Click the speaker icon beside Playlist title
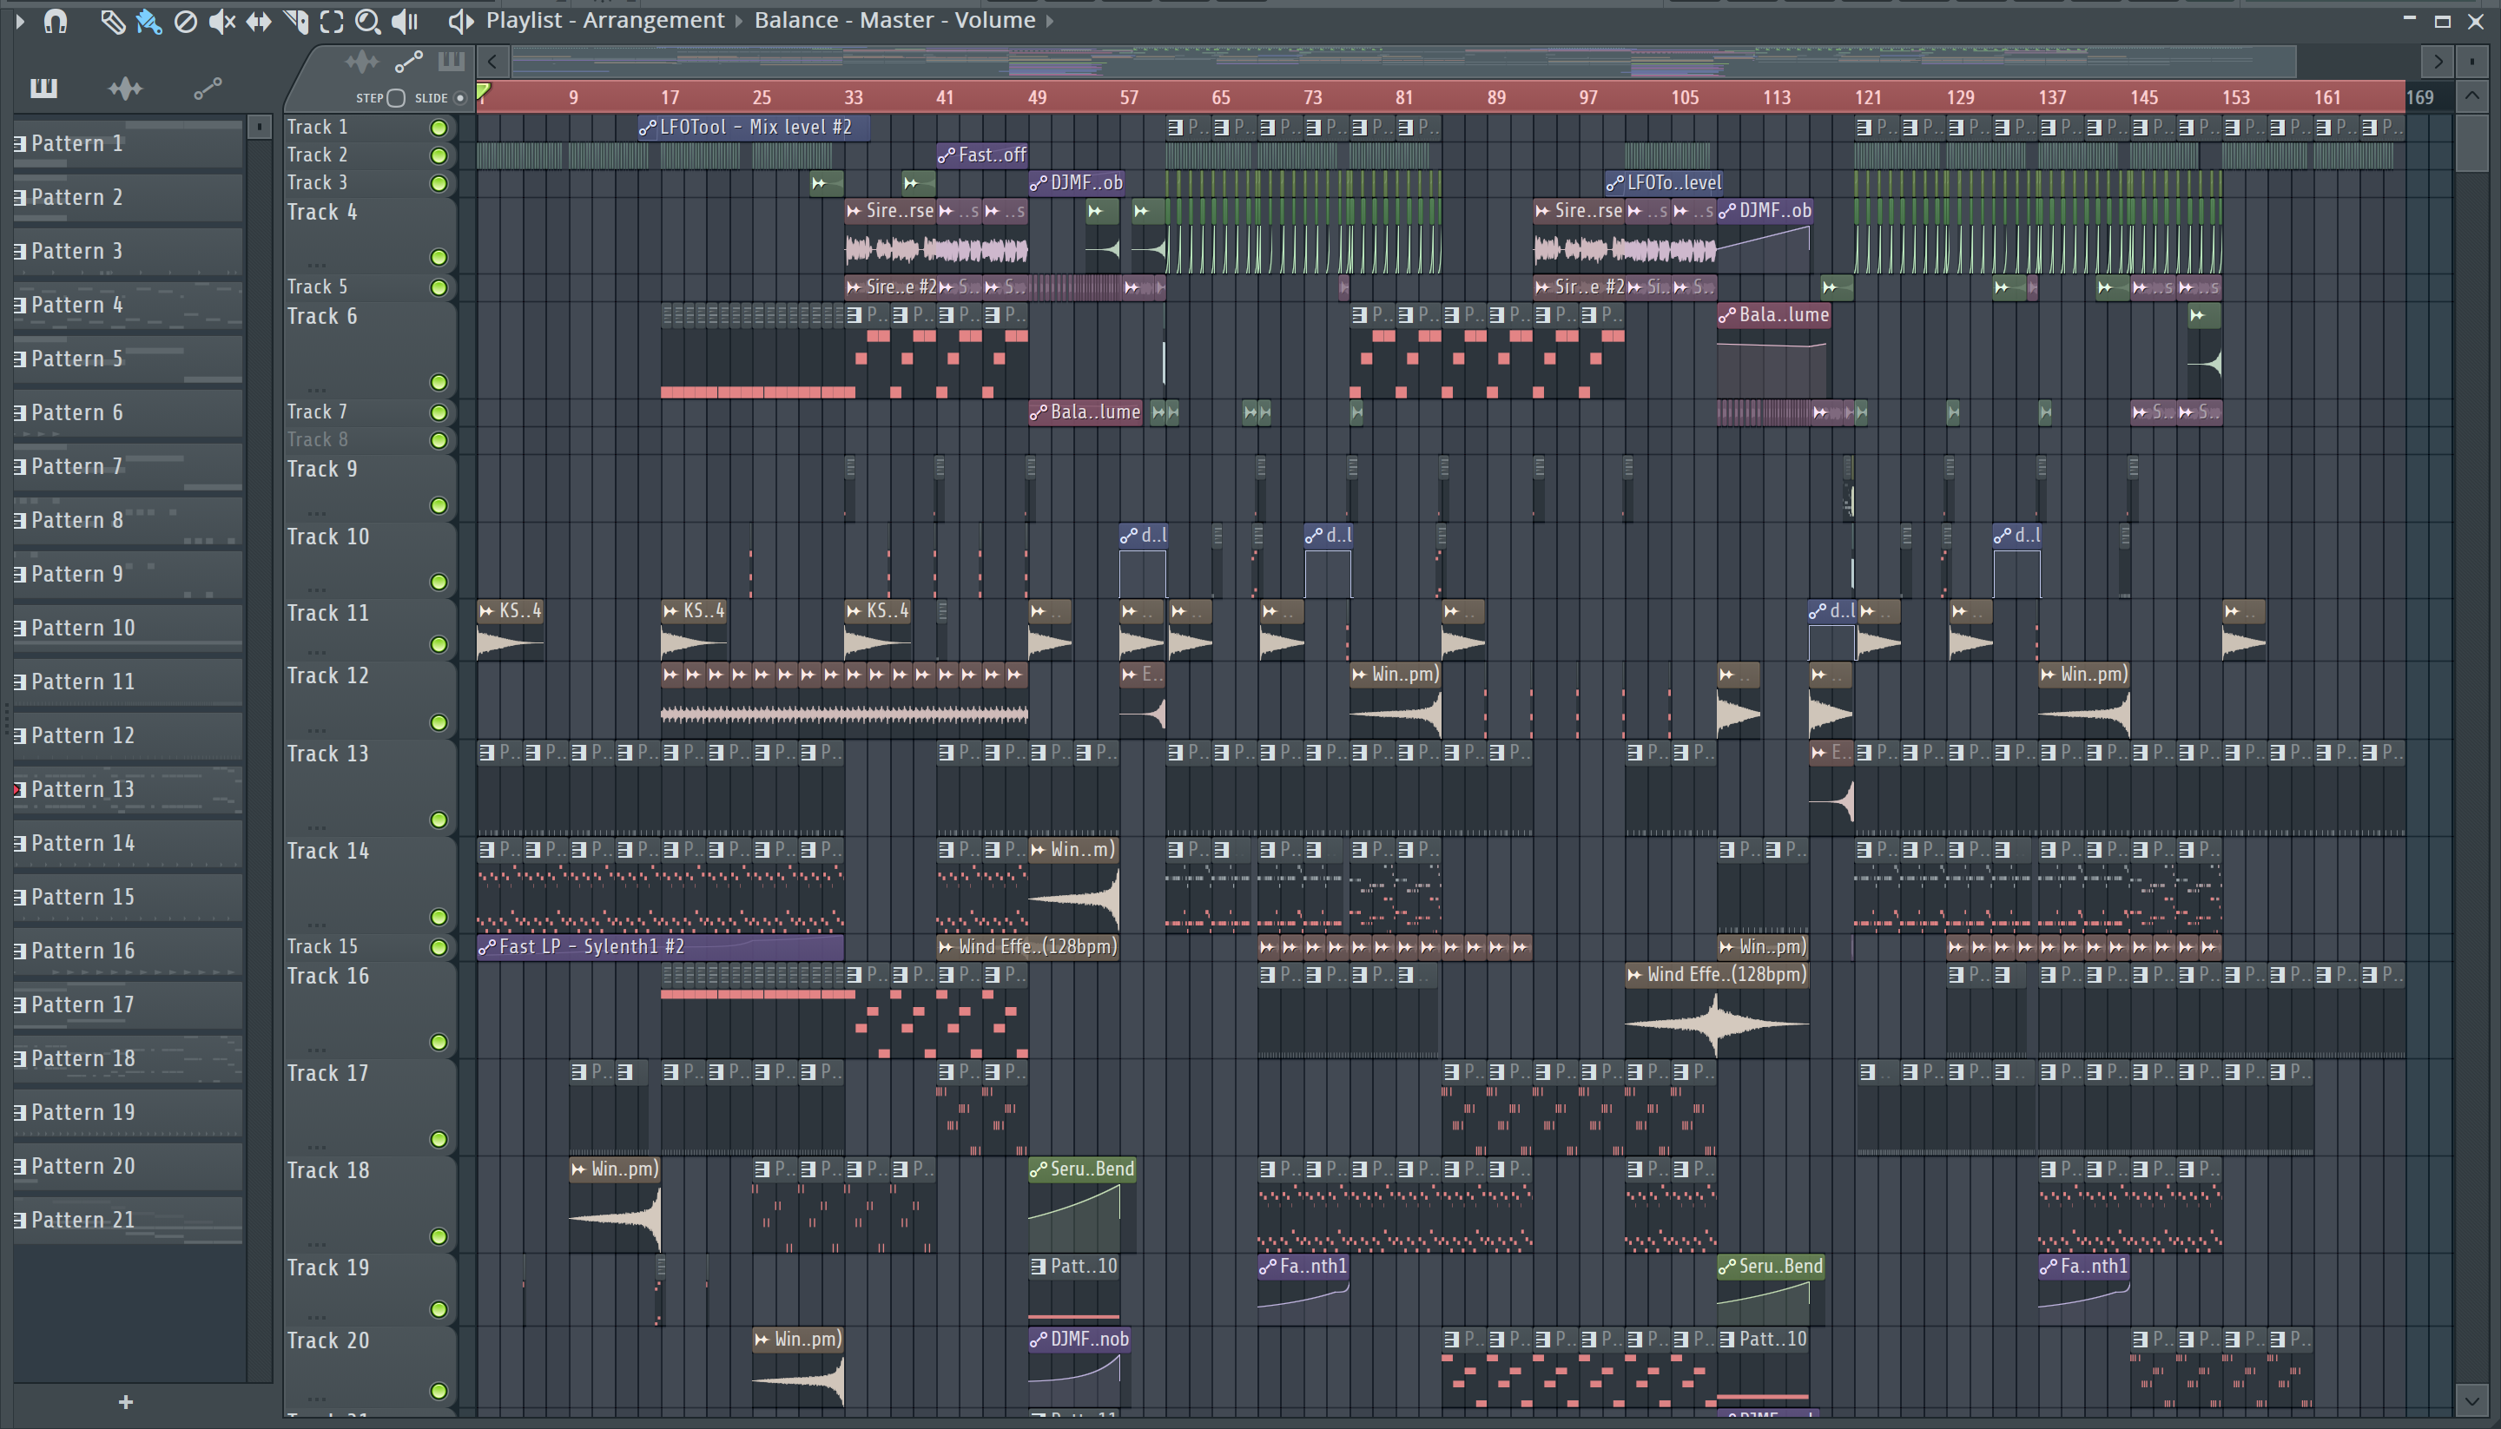This screenshot has width=2501, height=1429. (460, 21)
